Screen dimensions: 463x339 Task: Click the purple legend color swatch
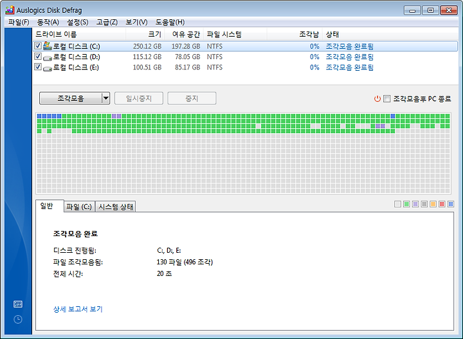[415, 204]
